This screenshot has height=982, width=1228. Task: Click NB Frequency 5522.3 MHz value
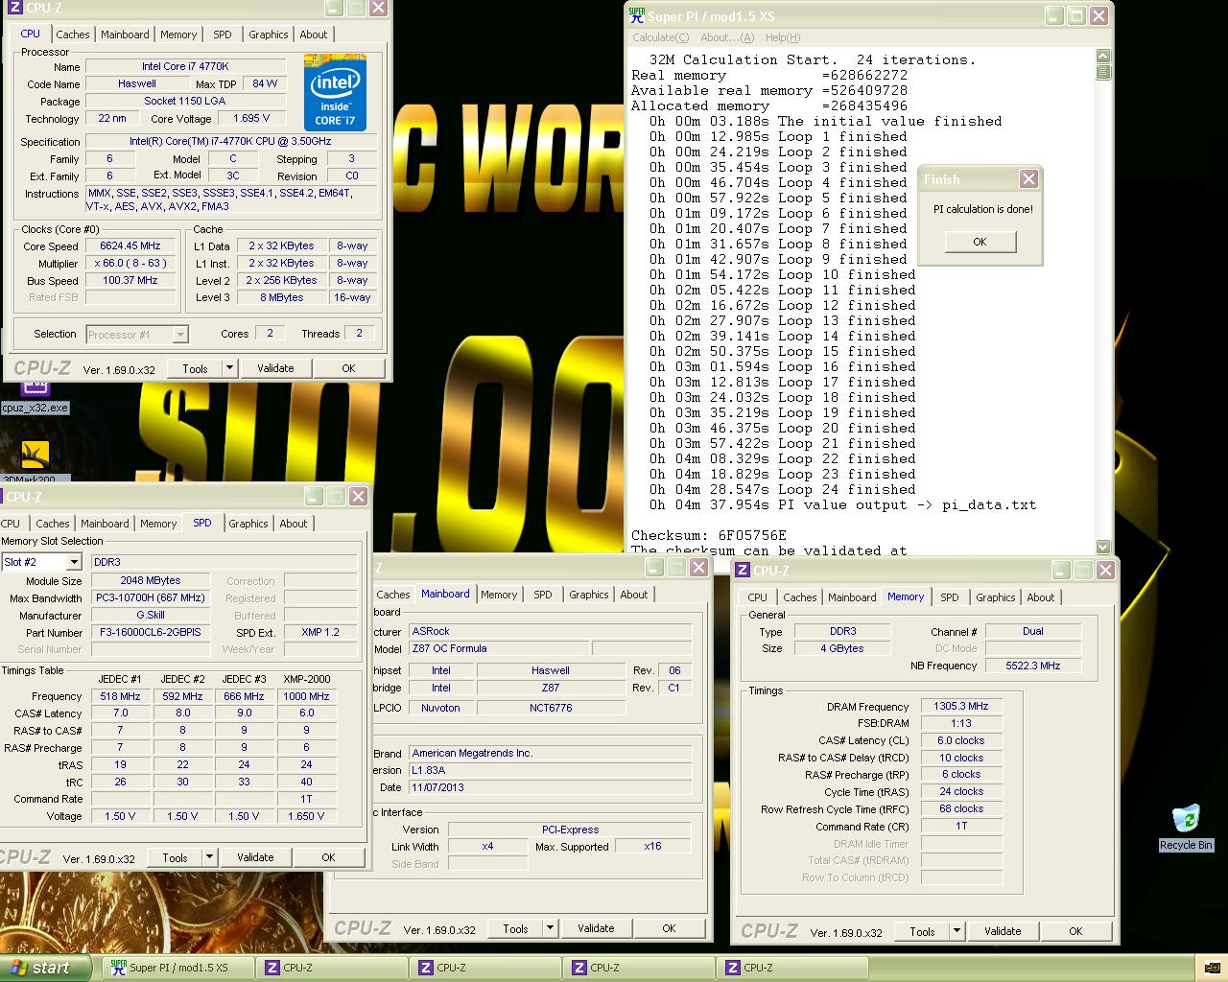tap(1032, 666)
